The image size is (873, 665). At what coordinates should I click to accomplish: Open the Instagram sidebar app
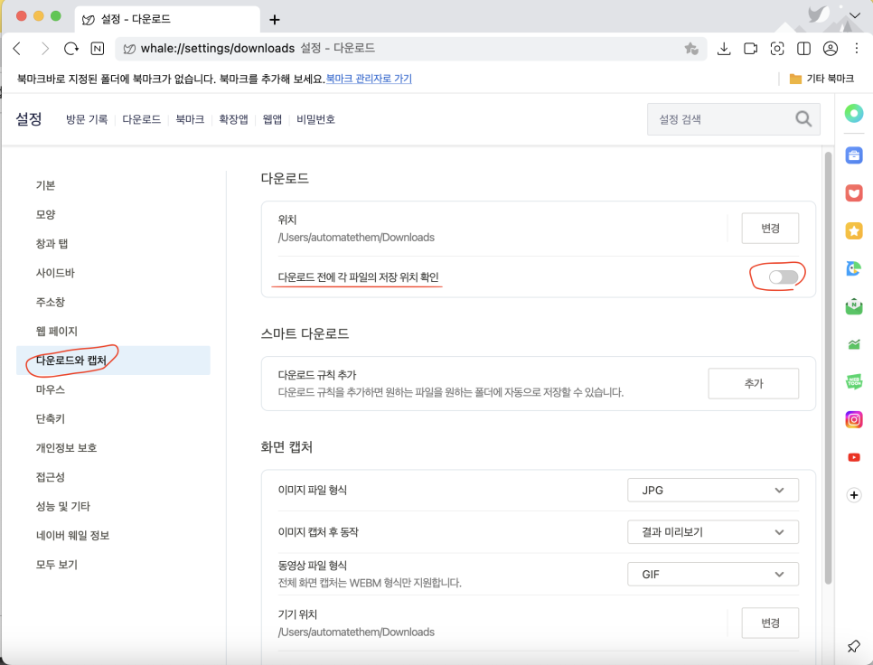coord(853,419)
